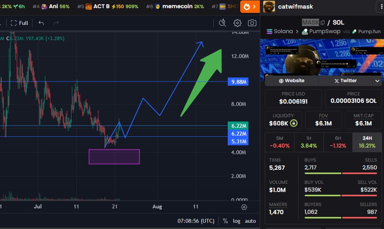Open the quick search lightning icon
This screenshot has width=384, height=229.
[223, 23]
